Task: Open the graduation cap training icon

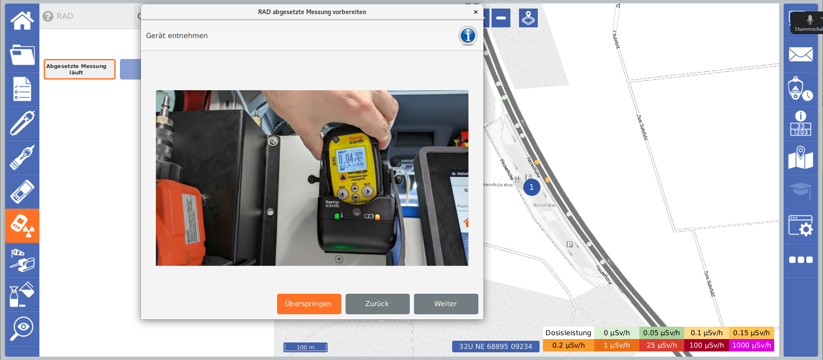Action: tap(801, 192)
